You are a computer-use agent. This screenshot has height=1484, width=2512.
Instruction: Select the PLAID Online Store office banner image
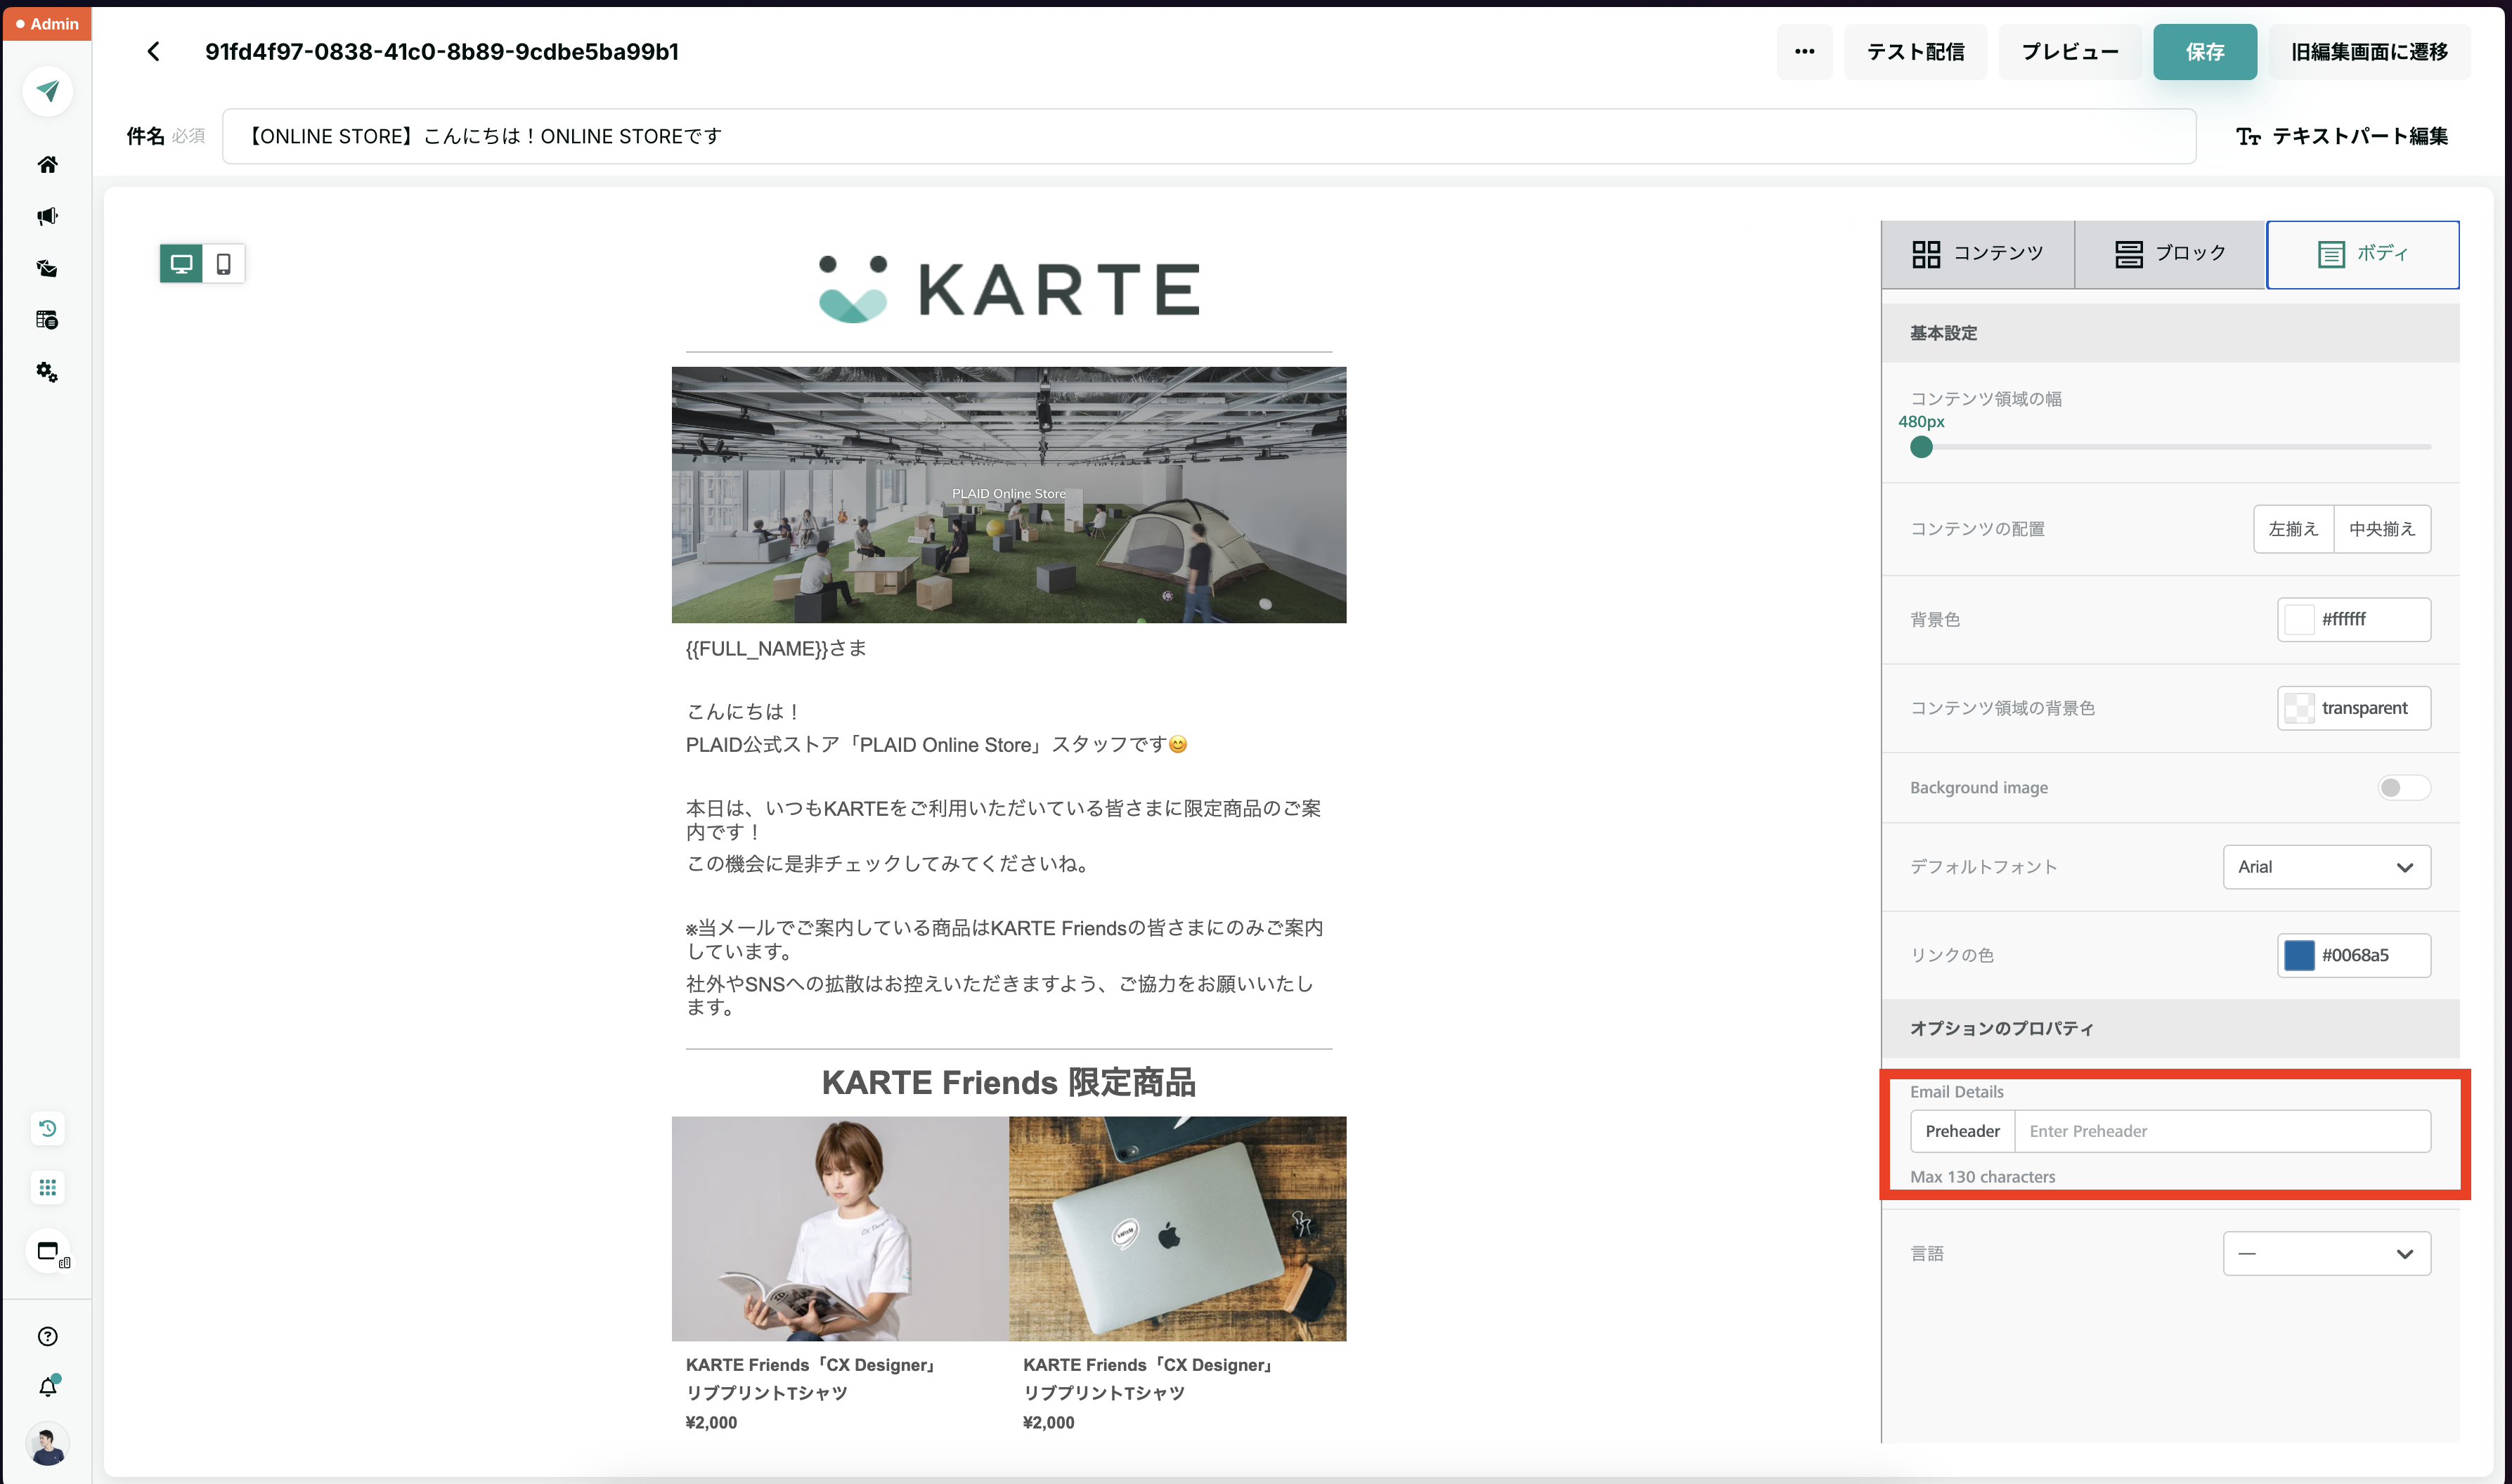[1008, 495]
